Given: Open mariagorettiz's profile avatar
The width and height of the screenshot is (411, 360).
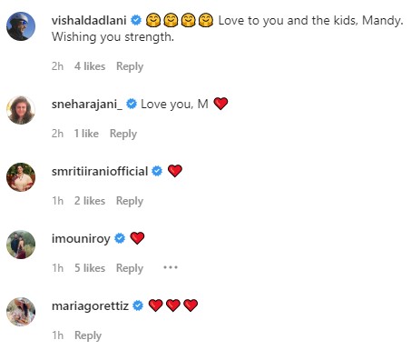Looking at the screenshot, I should [21, 312].
